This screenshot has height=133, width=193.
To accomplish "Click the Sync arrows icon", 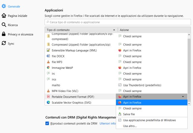I will 4,43.
